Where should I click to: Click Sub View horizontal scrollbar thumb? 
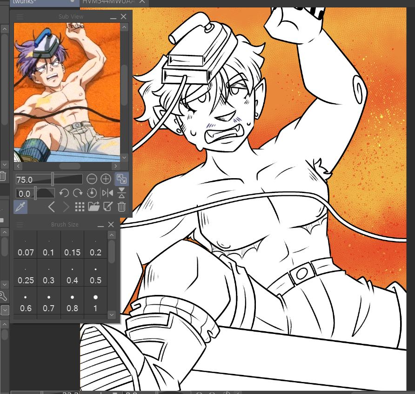[70, 166]
